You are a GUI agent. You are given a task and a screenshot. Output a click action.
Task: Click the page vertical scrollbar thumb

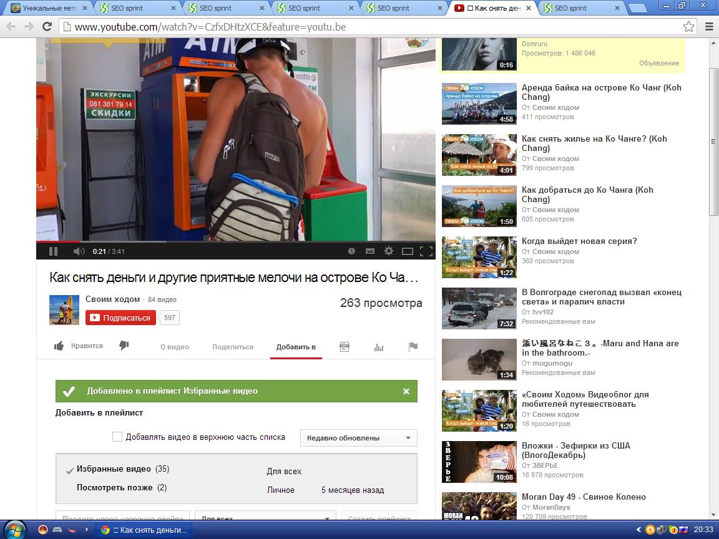coord(713,141)
